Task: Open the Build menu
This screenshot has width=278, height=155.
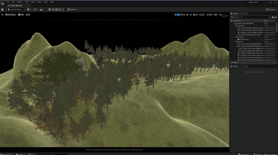Action: click(x=33, y=2)
